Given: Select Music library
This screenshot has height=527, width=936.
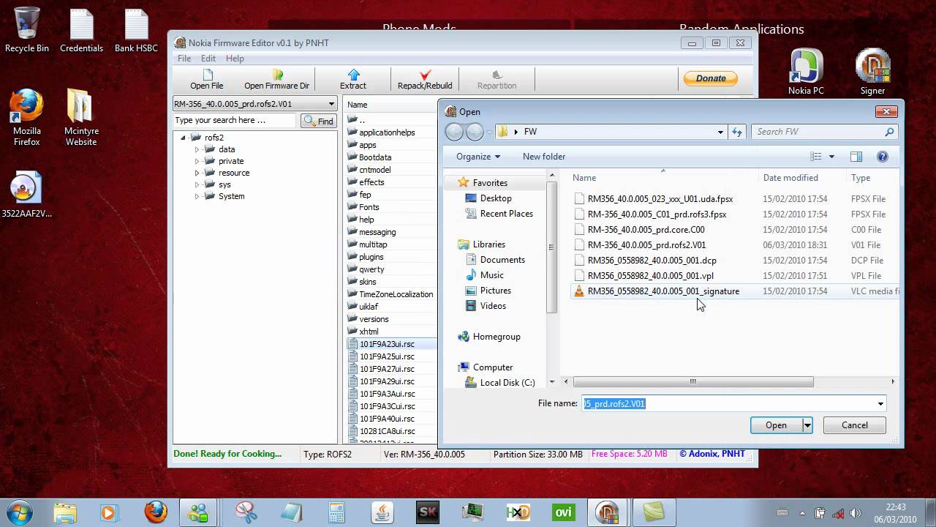Looking at the screenshot, I should (x=484, y=275).
